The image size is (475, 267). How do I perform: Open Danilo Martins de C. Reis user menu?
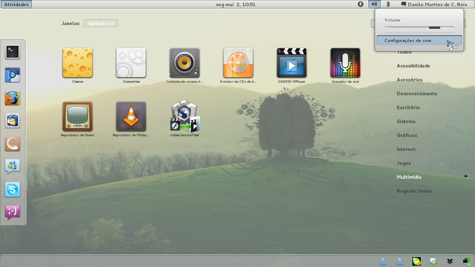coord(434,5)
